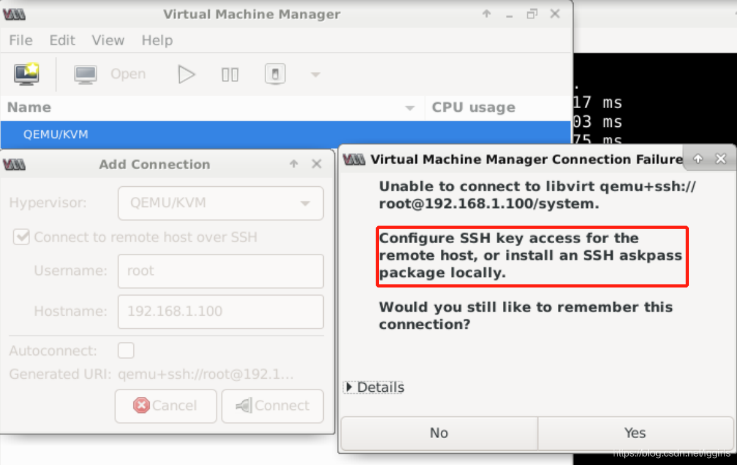Click No to dismiss connection failure

[x=438, y=432]
